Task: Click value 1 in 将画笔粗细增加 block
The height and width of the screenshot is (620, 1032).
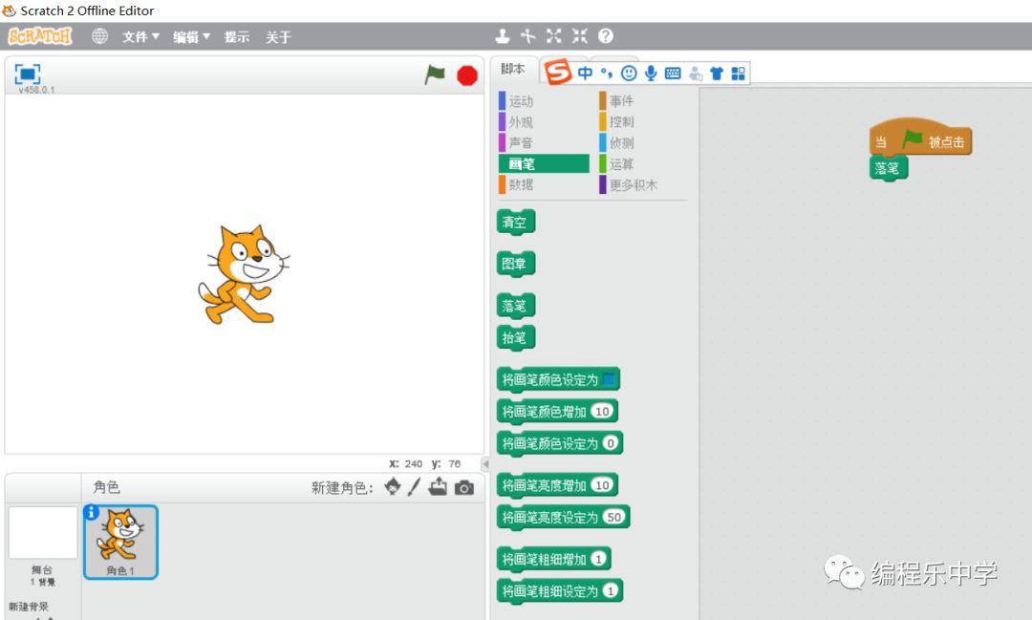Action: pyautogui.click(x=597, y=559)
